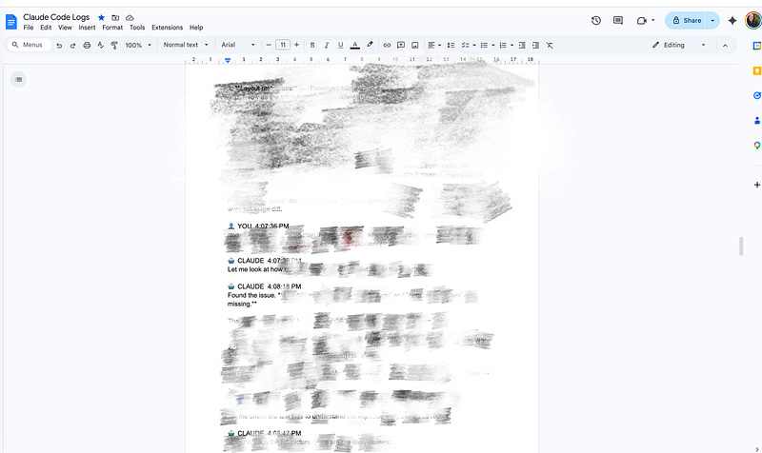Open the Tools menu
Viewport: 762px width, 453px height.
[x=137, y=28]
